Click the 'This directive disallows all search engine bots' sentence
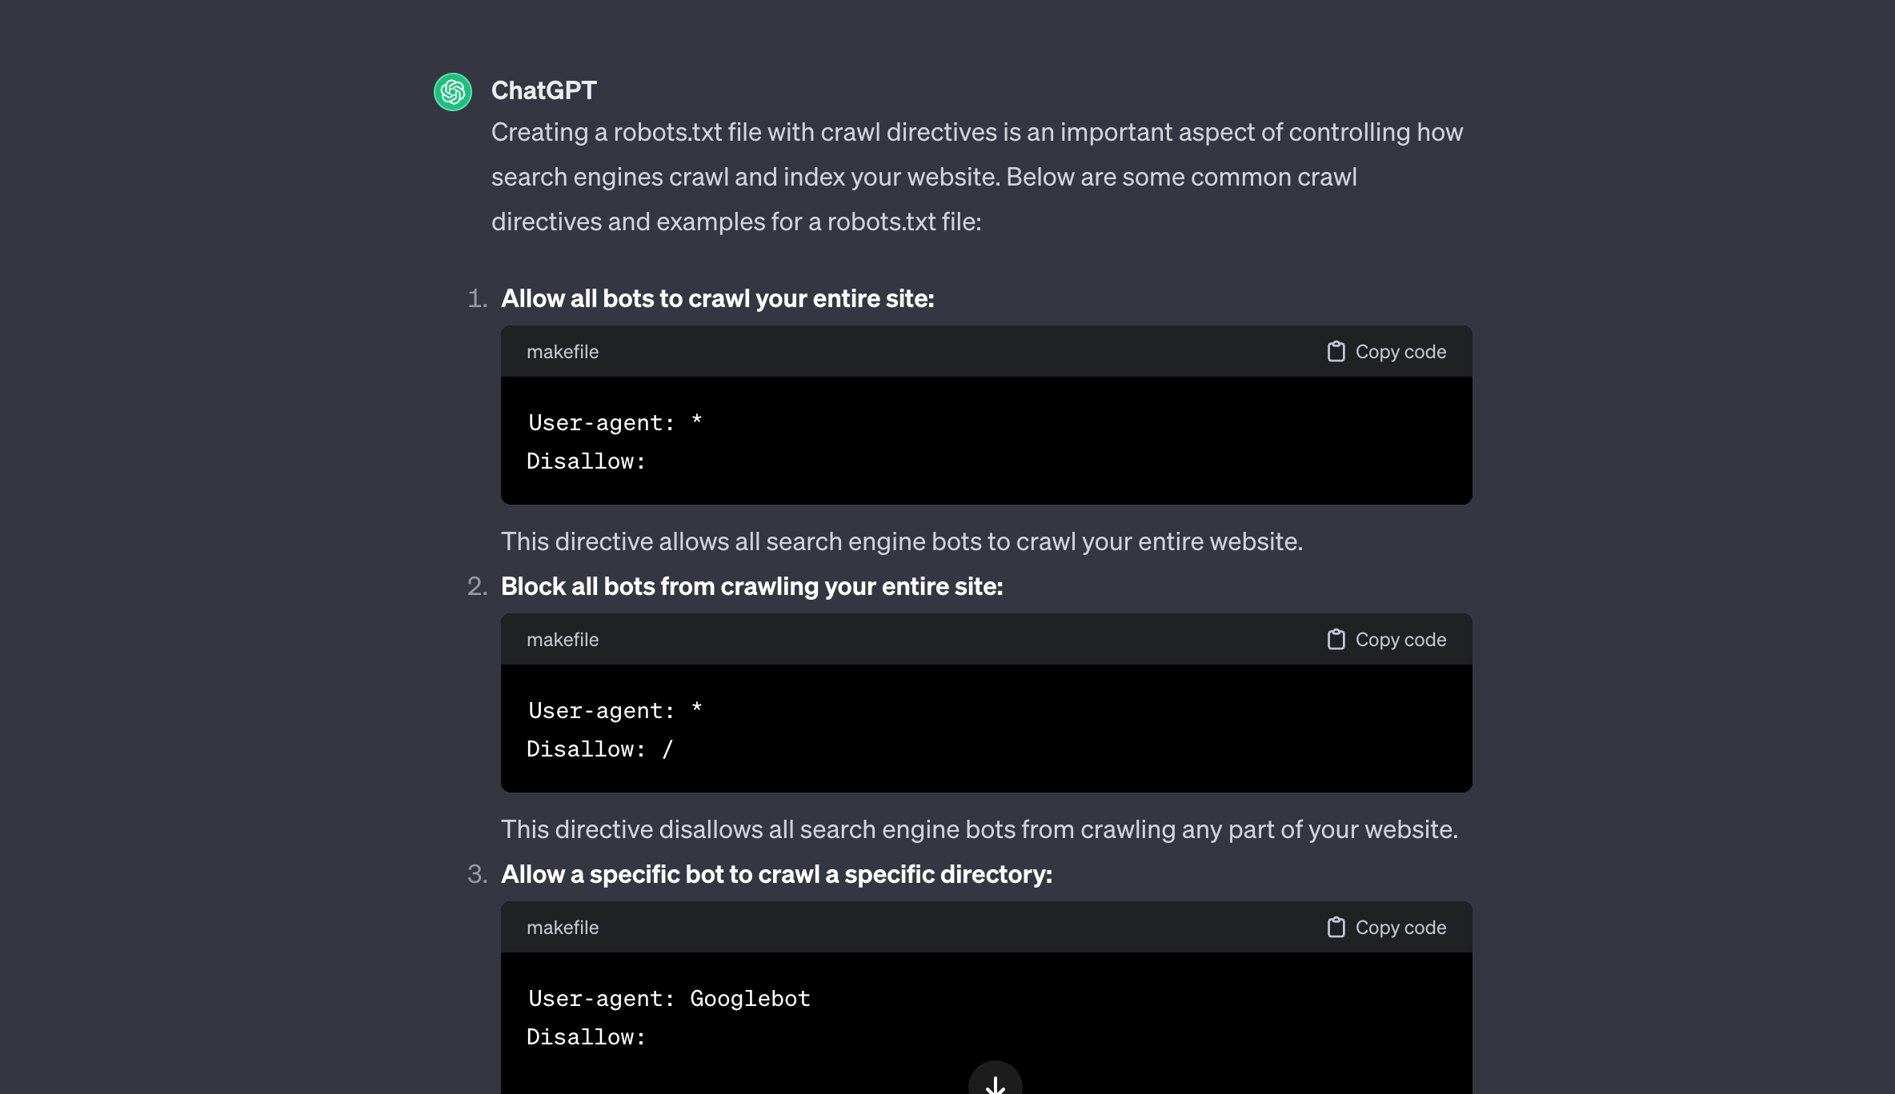The image size is (1895, 1094). [979, 829]
